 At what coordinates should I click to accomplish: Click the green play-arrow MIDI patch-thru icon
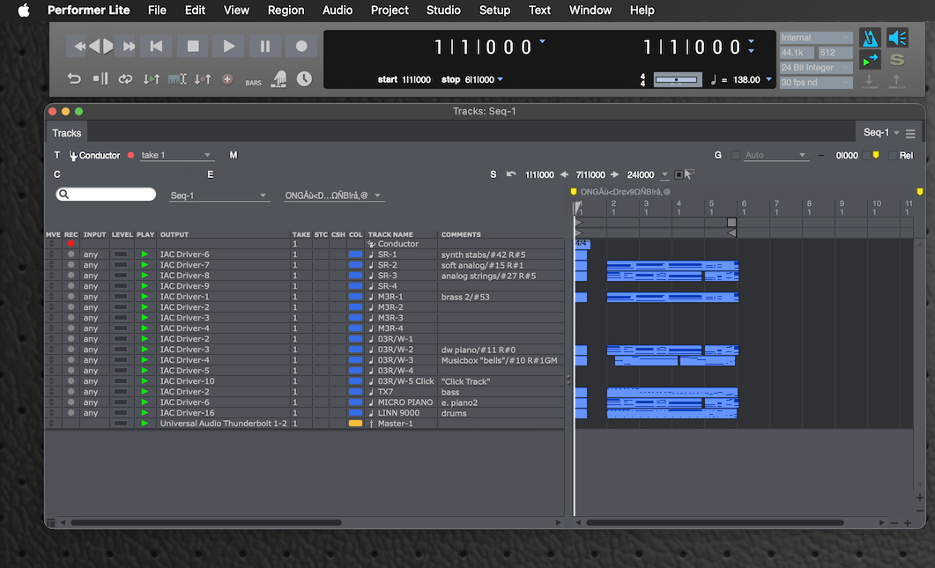click(x=870, y=60)
